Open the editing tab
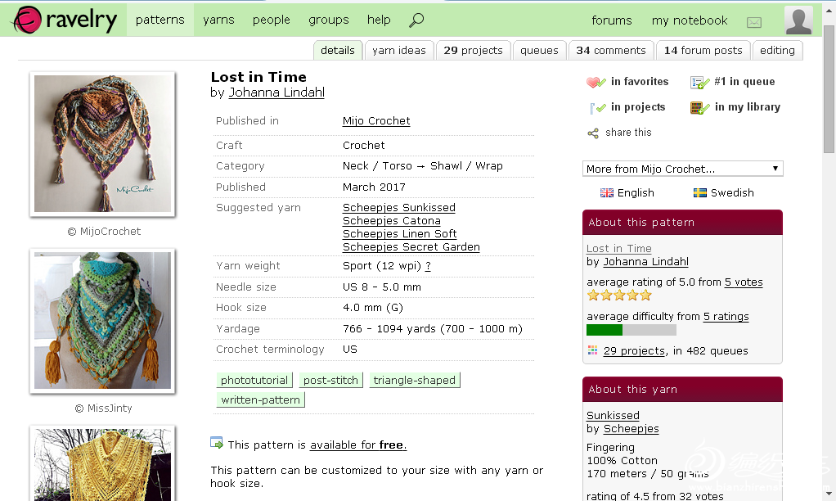The width and height of the screenshot is (836, 501). point(777,50)
